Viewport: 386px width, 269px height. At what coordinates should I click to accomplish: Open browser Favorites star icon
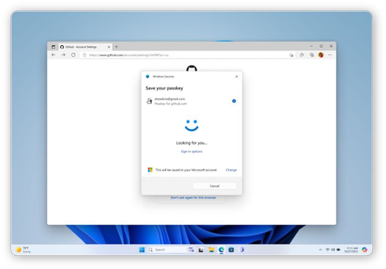click(x=302, y=55)
